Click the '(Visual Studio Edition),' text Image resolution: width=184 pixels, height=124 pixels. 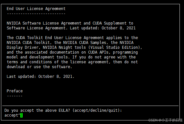[x=115, y=47]
